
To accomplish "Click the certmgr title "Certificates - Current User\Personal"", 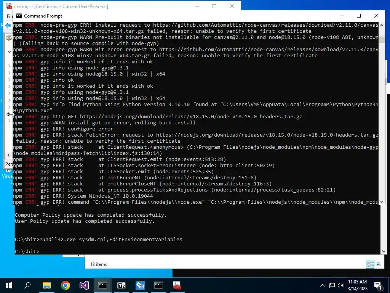I will (x=71, y=6).
